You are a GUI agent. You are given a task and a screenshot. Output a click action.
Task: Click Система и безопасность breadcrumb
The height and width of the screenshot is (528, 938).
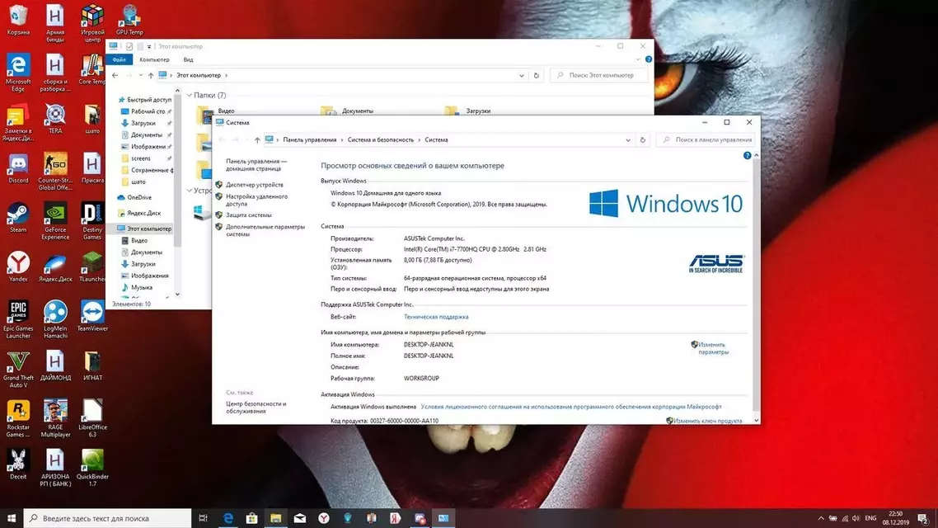tap(381, 140)
